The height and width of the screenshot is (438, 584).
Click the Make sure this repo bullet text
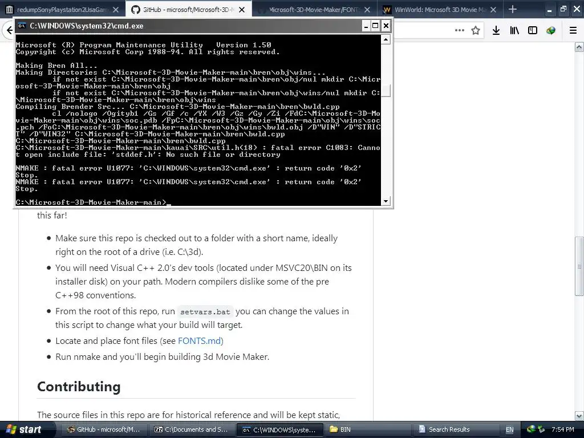click(x=196, y=245)
